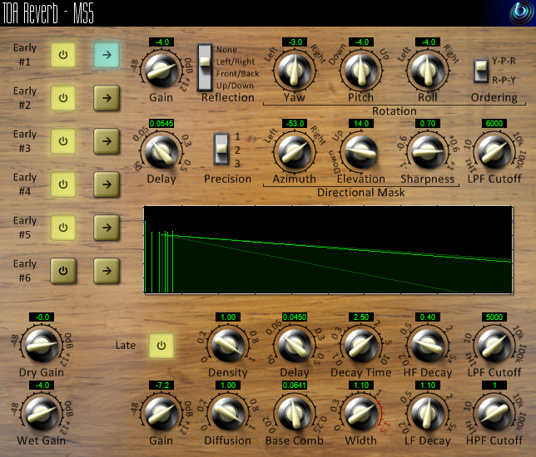Select Early #1 arrow button
Screen dimensions: 536x457
click(107, 55)
